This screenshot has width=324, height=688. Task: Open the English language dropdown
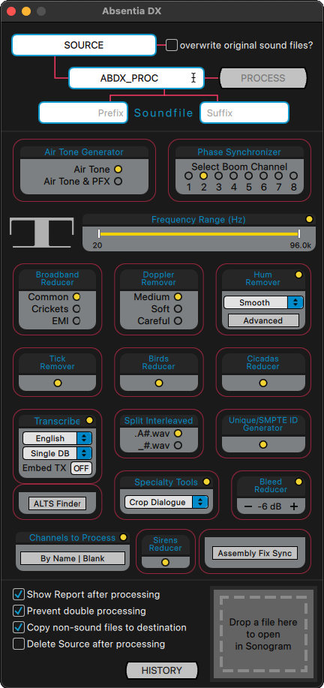click(x=58, y=438)
